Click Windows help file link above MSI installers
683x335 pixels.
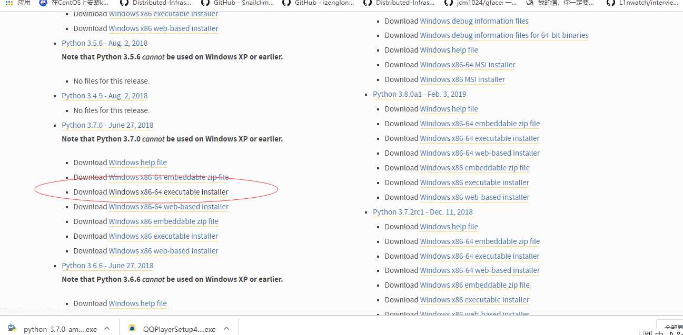coord(449,50)
